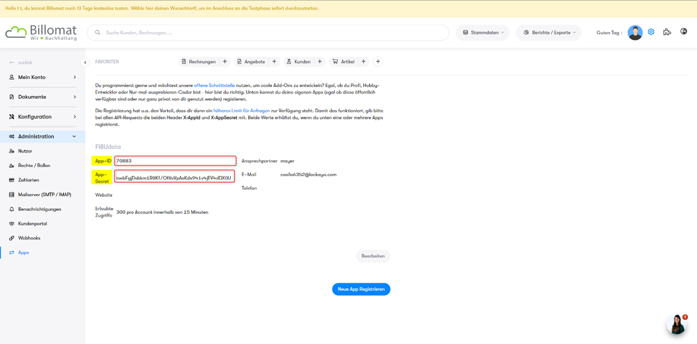The image size is (697, 344).
Task: Open Webhooks in the sidebar
Action: pyautogui.click(x=29, y=238)
